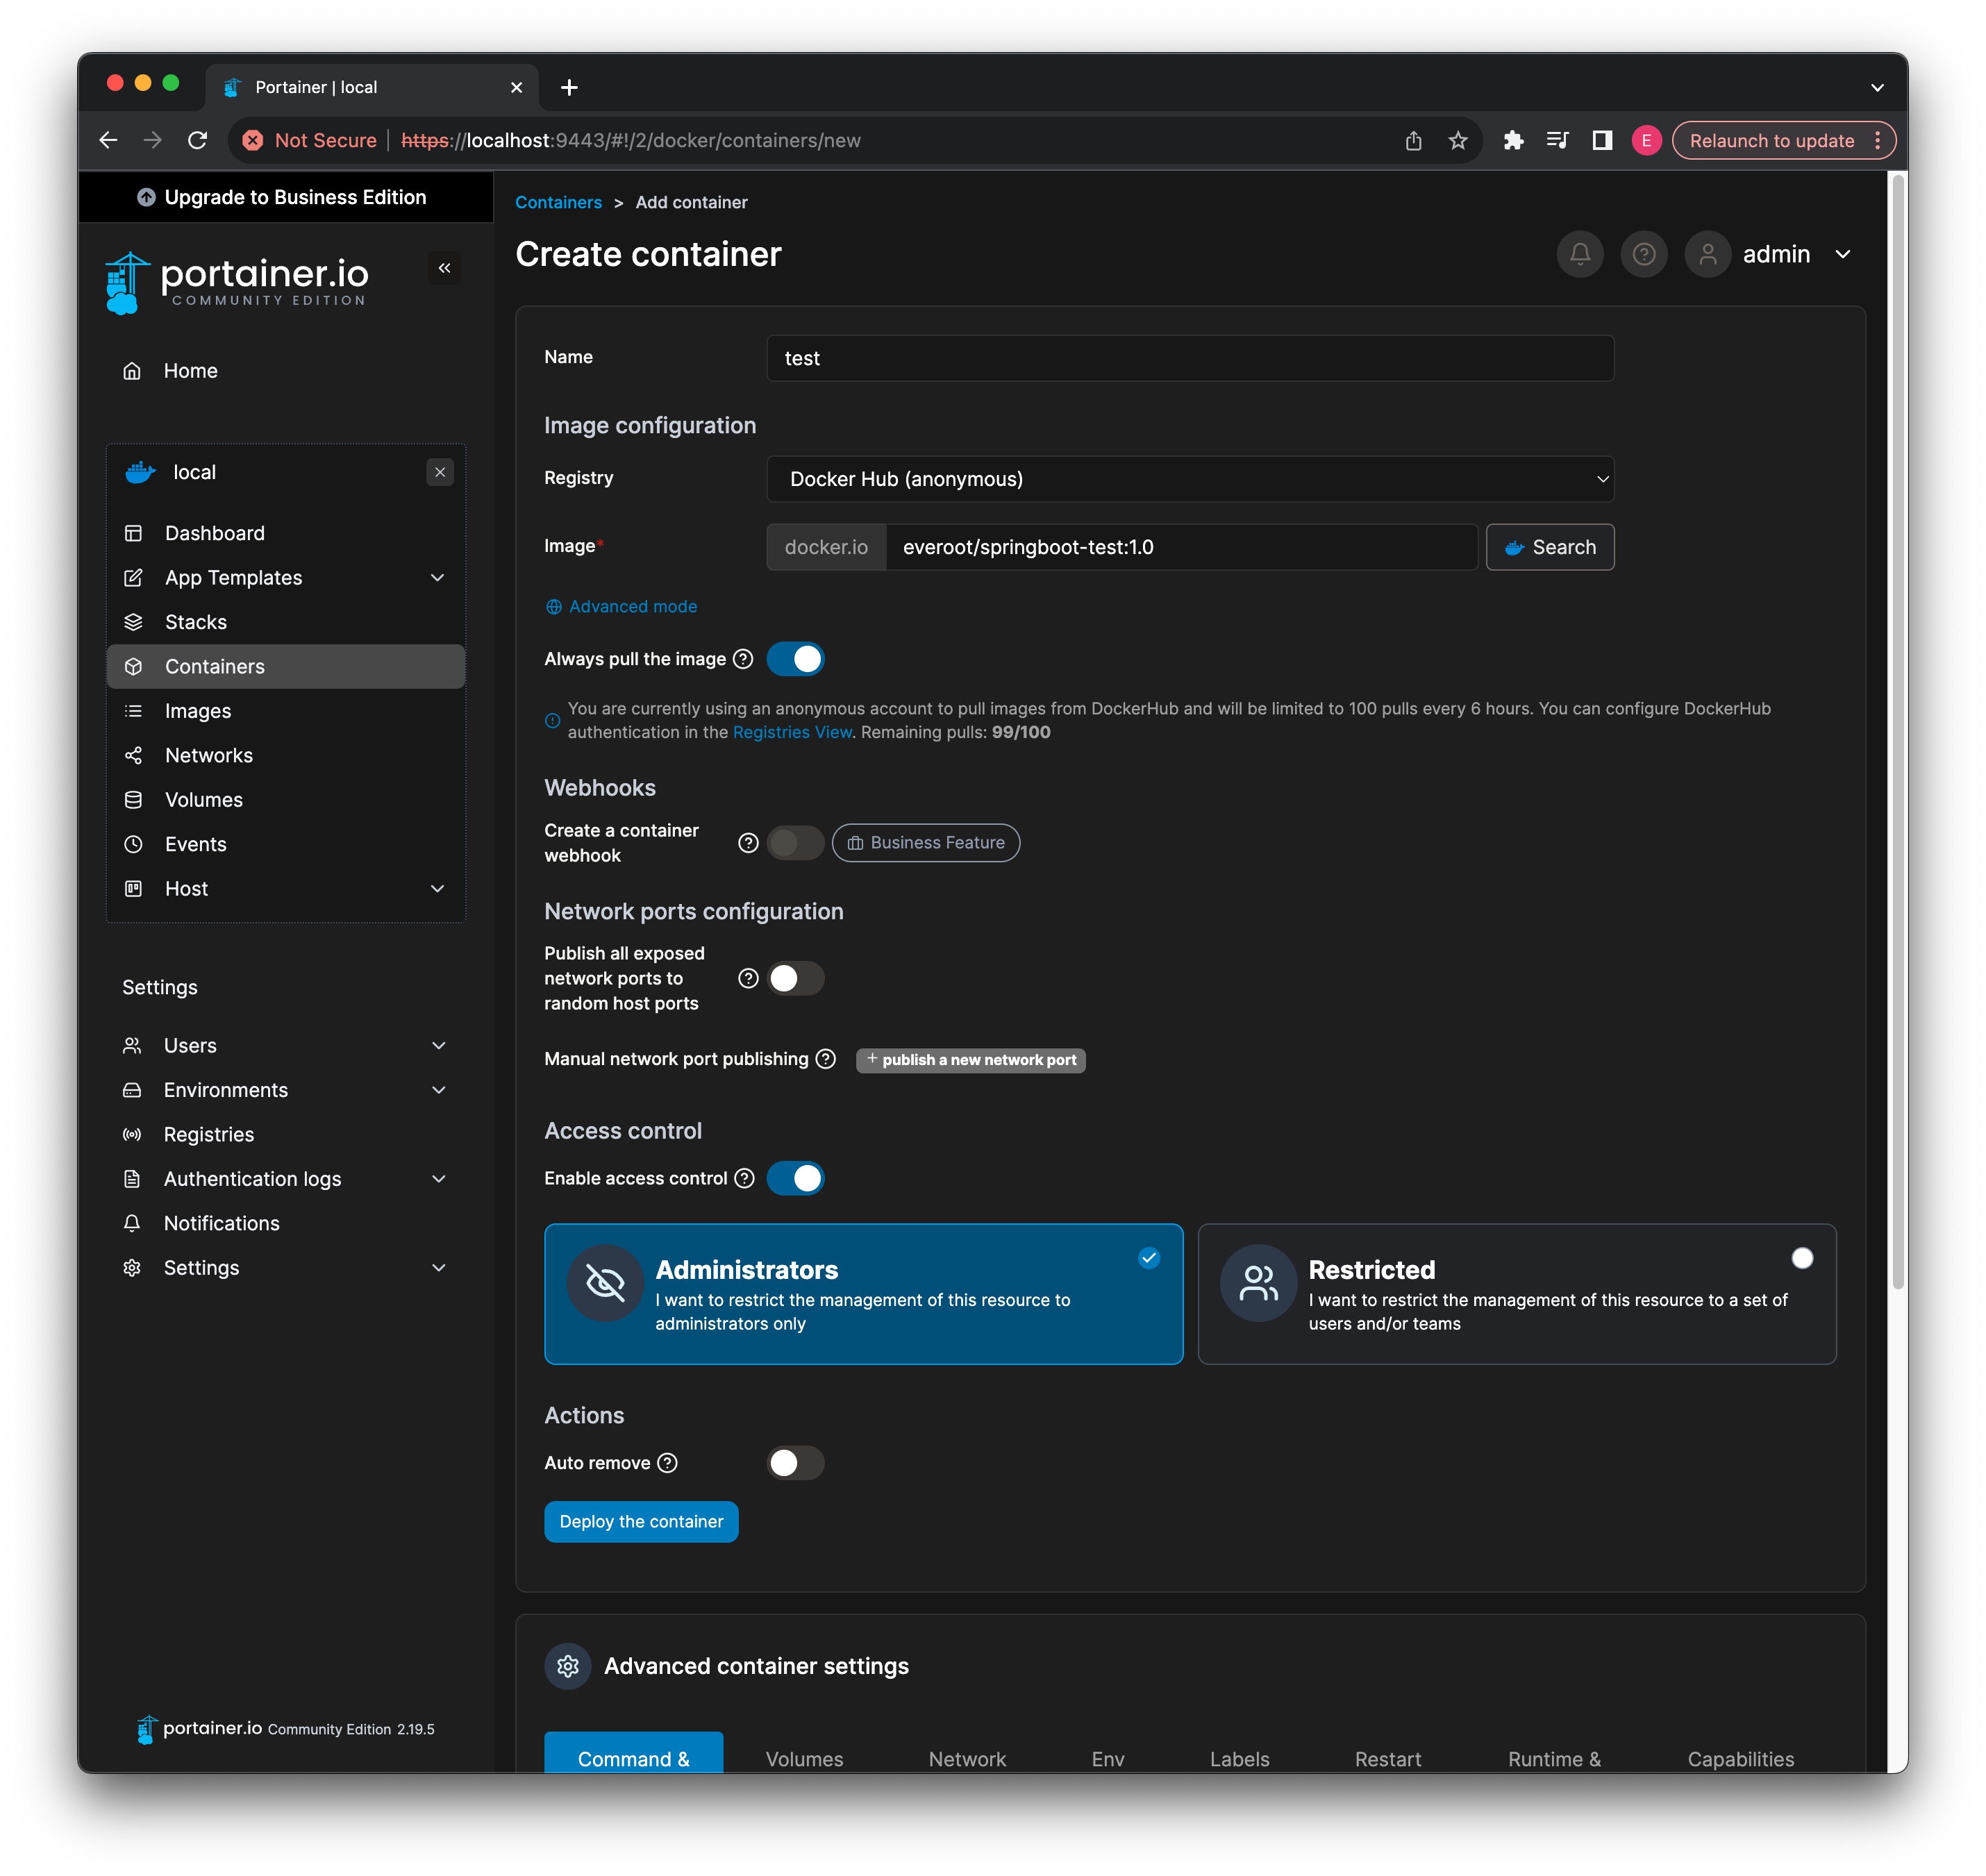Click the Search image button
The width and height of the screenshot is (1986, 1876).
coord(1549,547)
